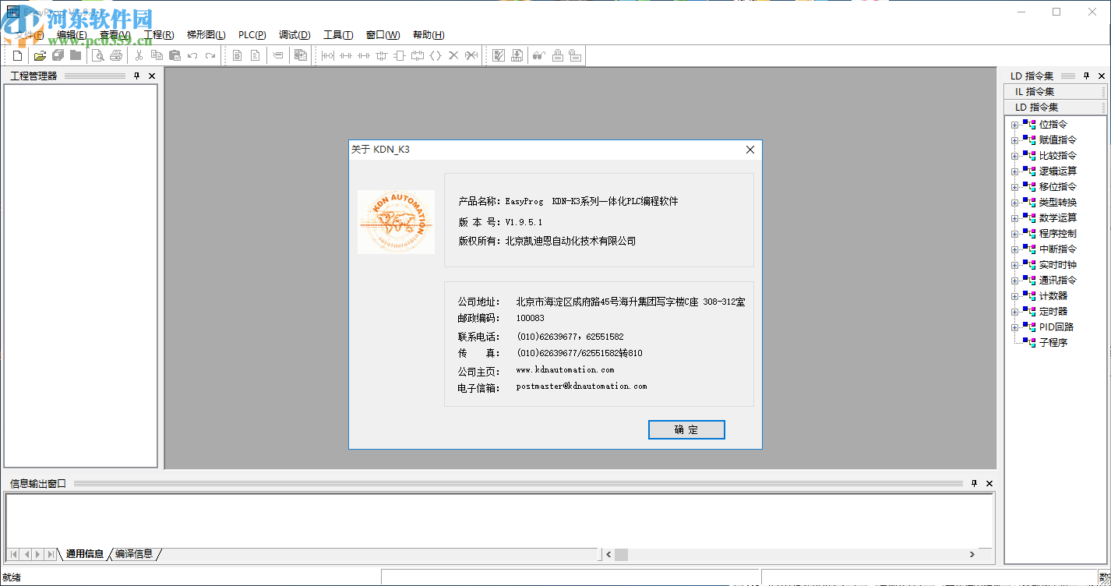Open the 调试(D) menu
Viewport: 1111px width, 586px height.
point(295,35)
